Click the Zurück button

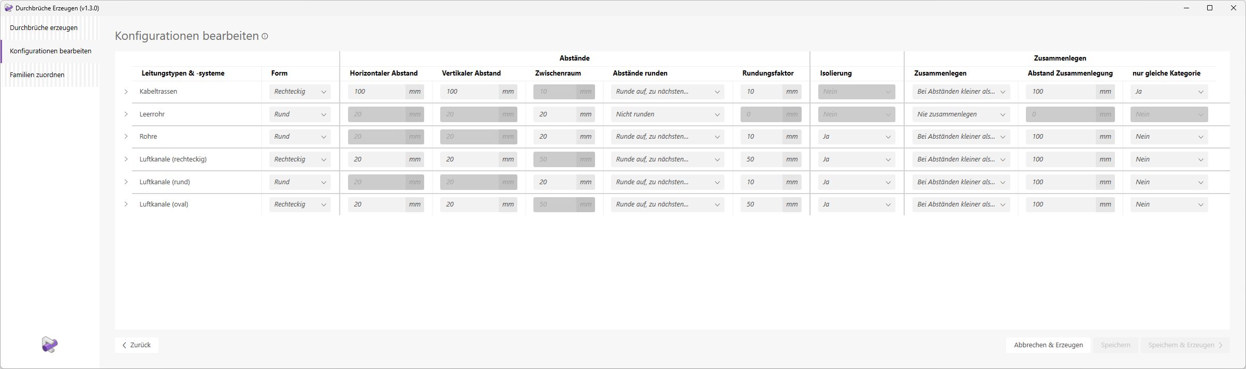pos(137,345)
